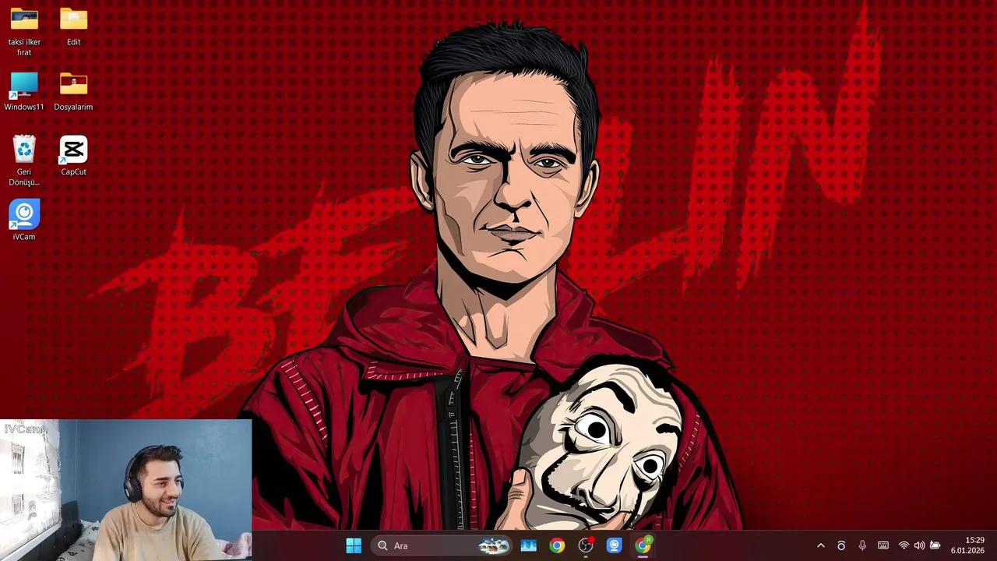Open iVCam from the taskbar
Viewport: 997px width, 561px height.
[615, 545]
